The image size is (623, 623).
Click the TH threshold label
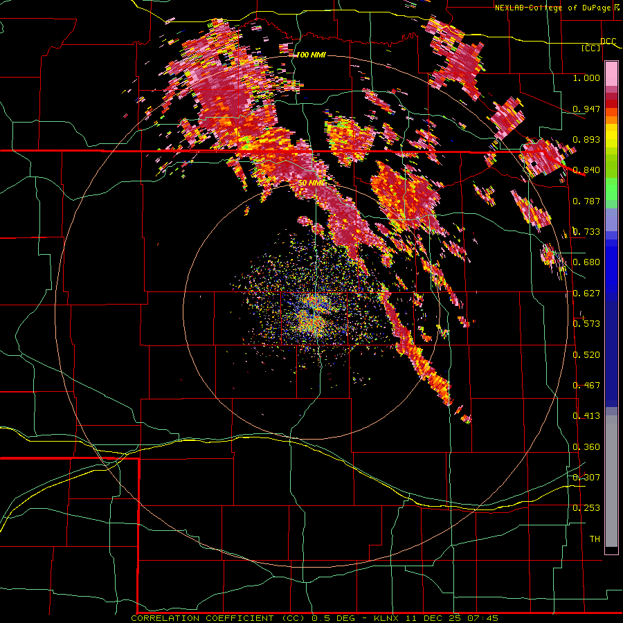point(595,539)
